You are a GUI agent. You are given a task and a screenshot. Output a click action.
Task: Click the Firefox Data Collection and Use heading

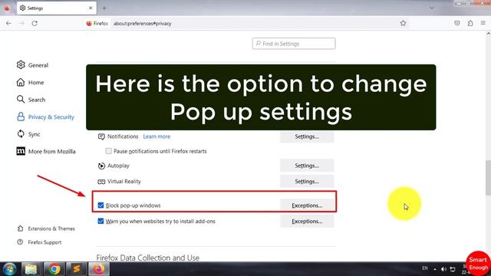coord(148,258)
